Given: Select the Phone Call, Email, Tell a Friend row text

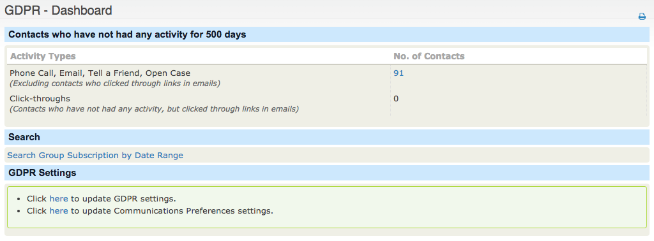Looking at the screenshot, I should pos(100,73).
